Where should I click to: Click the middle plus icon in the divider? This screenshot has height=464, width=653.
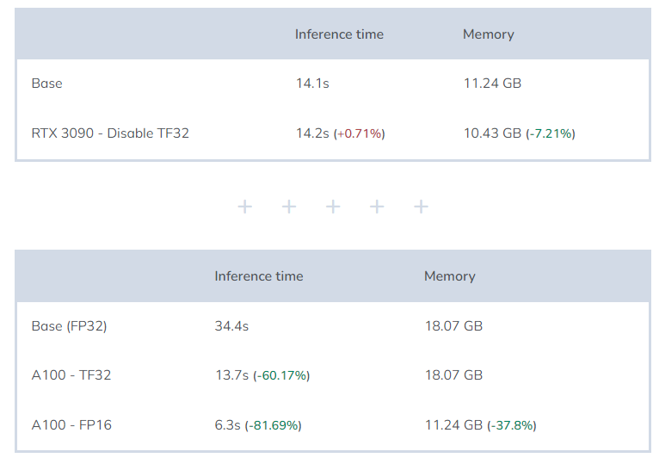333,207
